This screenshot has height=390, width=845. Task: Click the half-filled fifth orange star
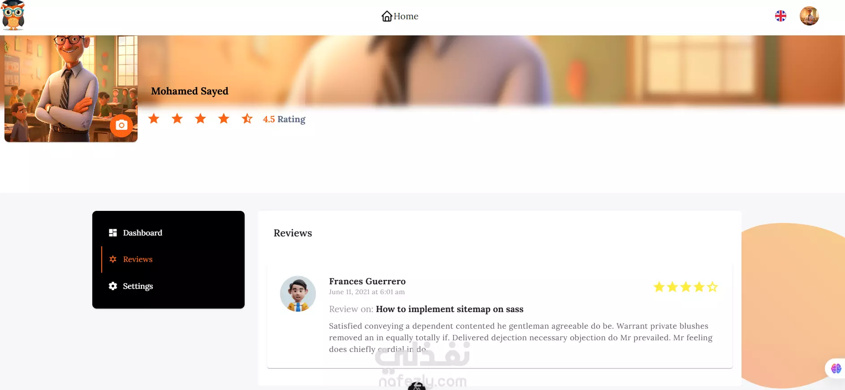pyautogui.click(x=247, y=119)
